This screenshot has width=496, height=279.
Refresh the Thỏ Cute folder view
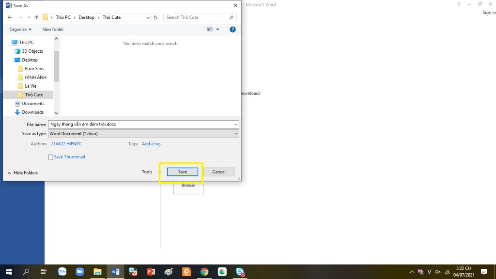(155, 17)
